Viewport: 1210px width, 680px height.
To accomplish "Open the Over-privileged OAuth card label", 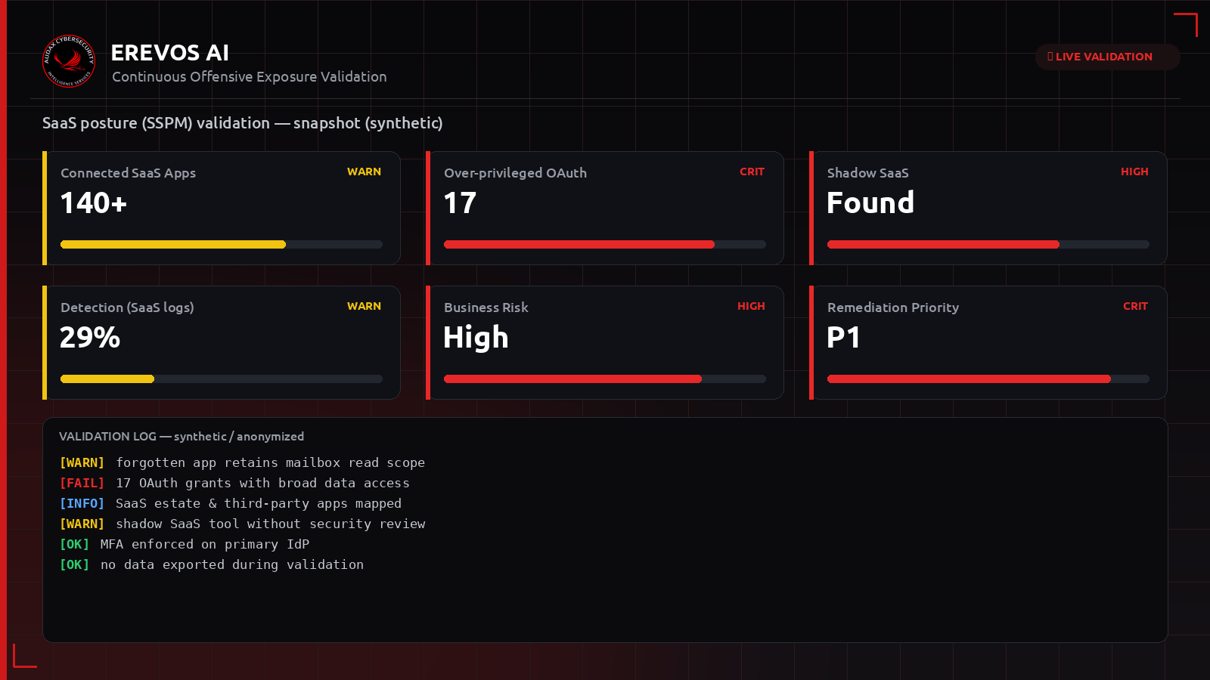I will (x=516, y=173).
